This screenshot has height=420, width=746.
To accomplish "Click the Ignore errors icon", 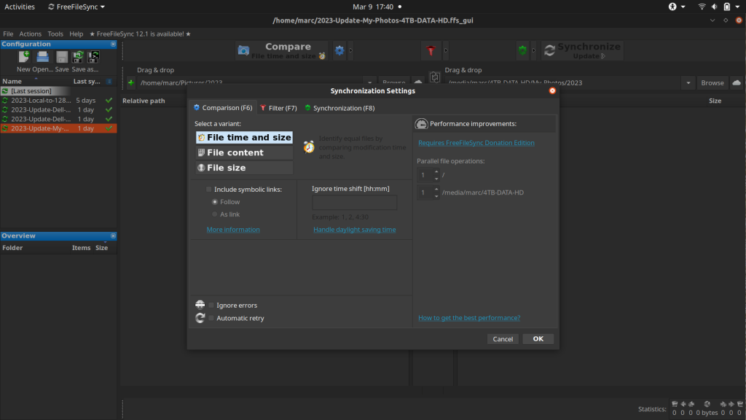I will tap(200, 305).
